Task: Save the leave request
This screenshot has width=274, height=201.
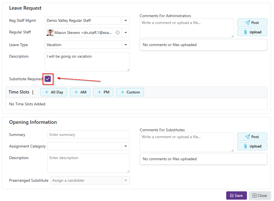Action: tap(236, 195)
